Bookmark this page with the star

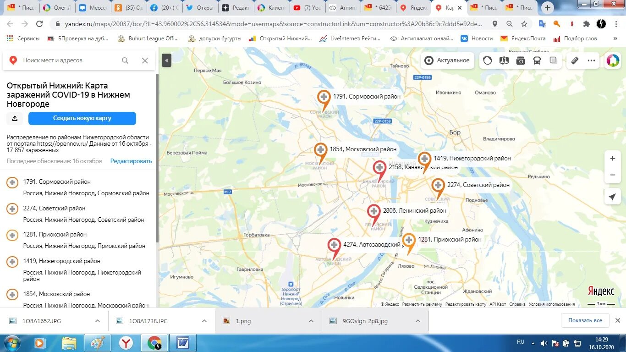tap(524, 24)
